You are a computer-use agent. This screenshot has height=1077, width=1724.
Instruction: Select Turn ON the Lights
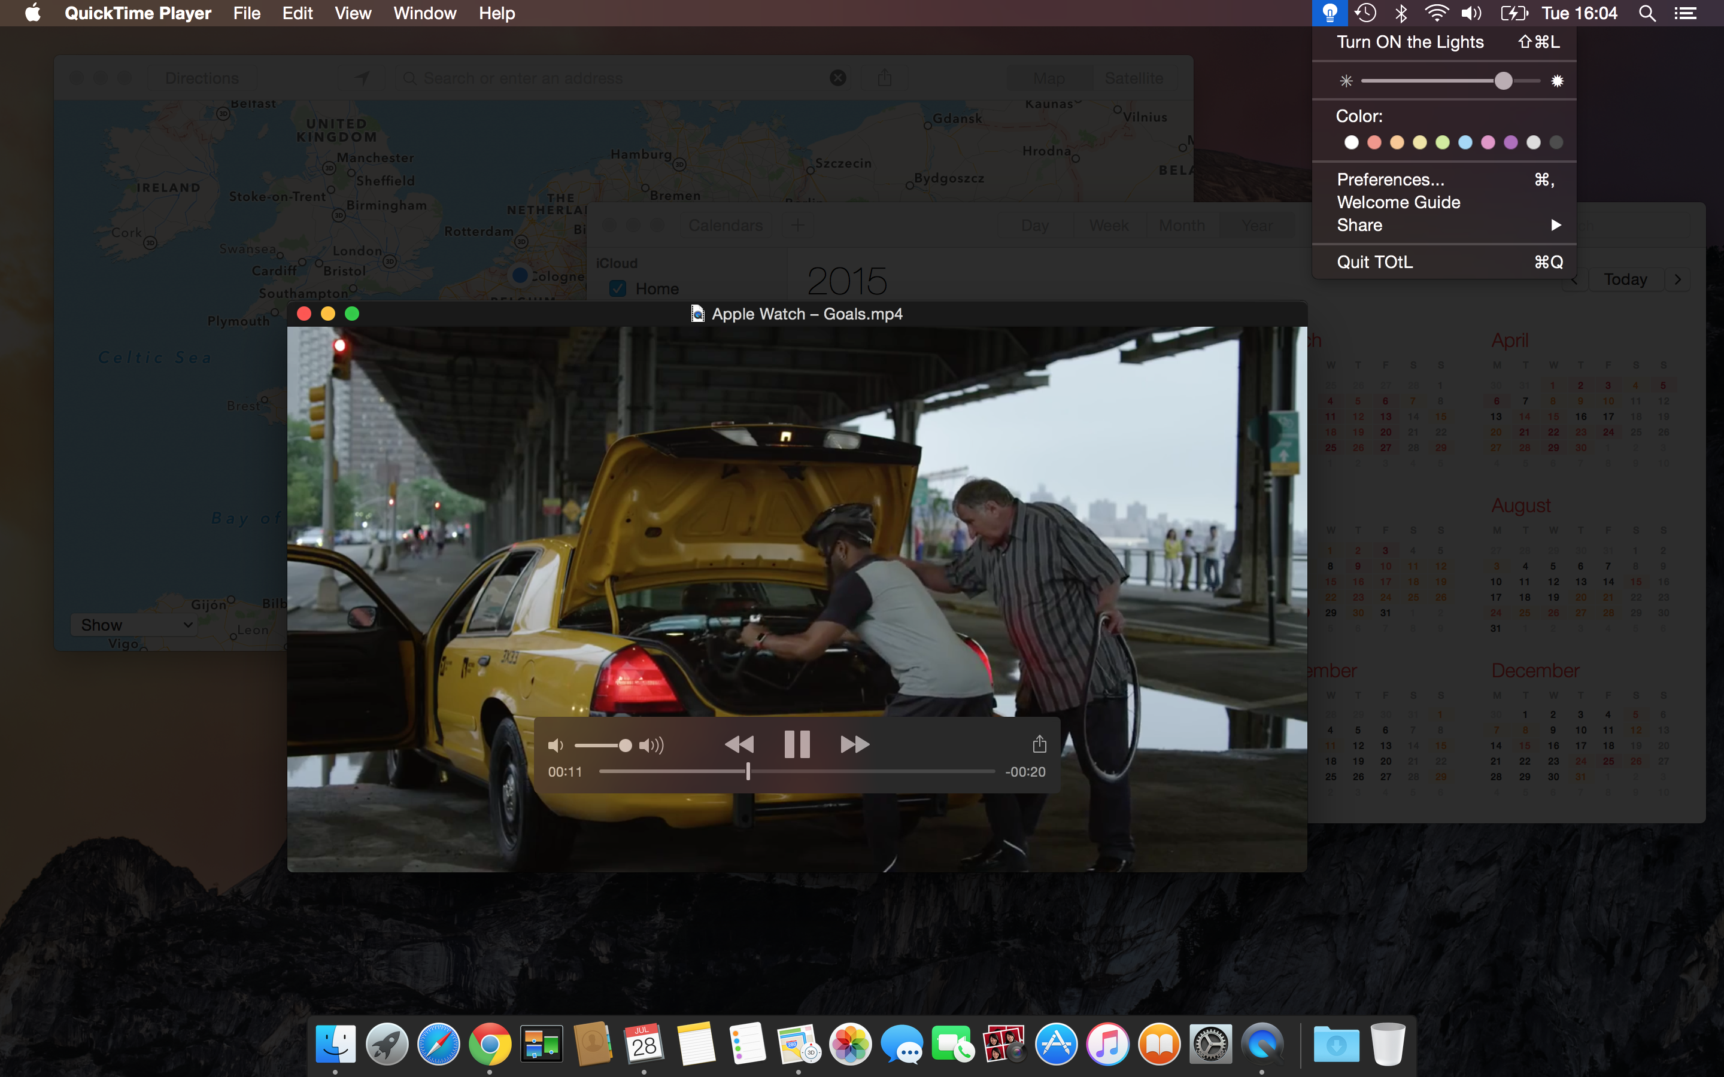click(x=1444, y=42)
